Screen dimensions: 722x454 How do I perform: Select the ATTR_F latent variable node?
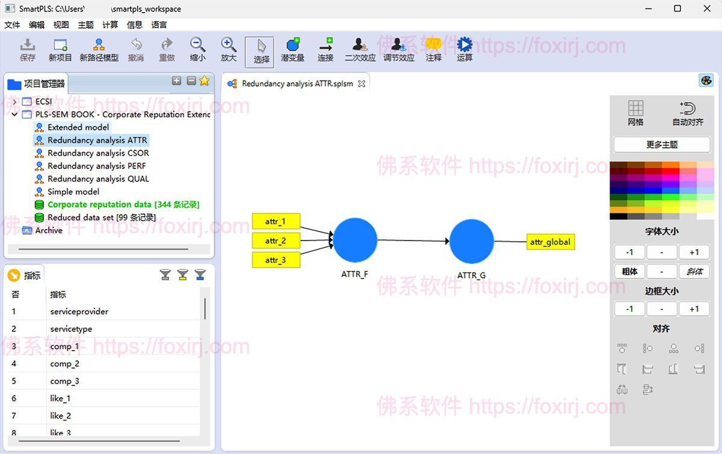pyautogui.click(x=355, y=241)
